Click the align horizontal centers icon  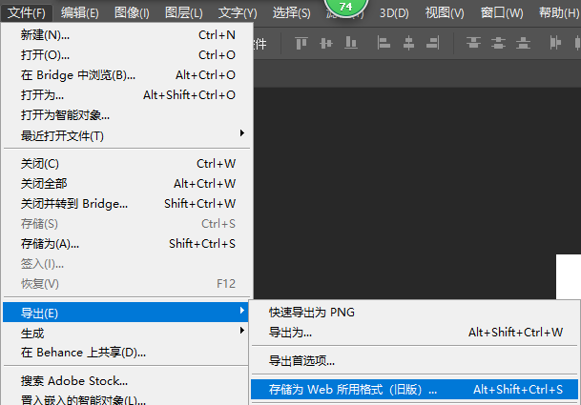point(408,43)
